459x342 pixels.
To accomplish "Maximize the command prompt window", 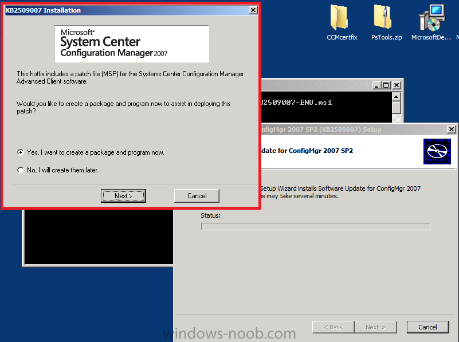I will click(x=386, y=85).
